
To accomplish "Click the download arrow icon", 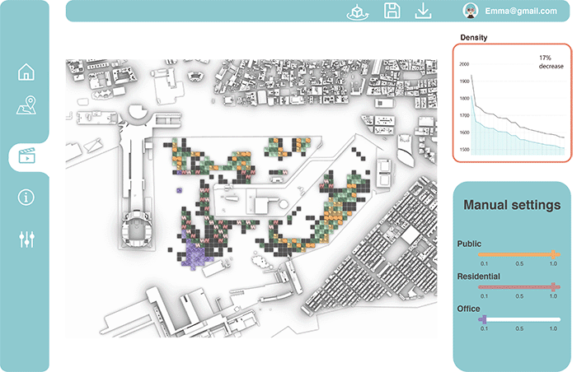I will pyautogui.click(x=423, y=11).
